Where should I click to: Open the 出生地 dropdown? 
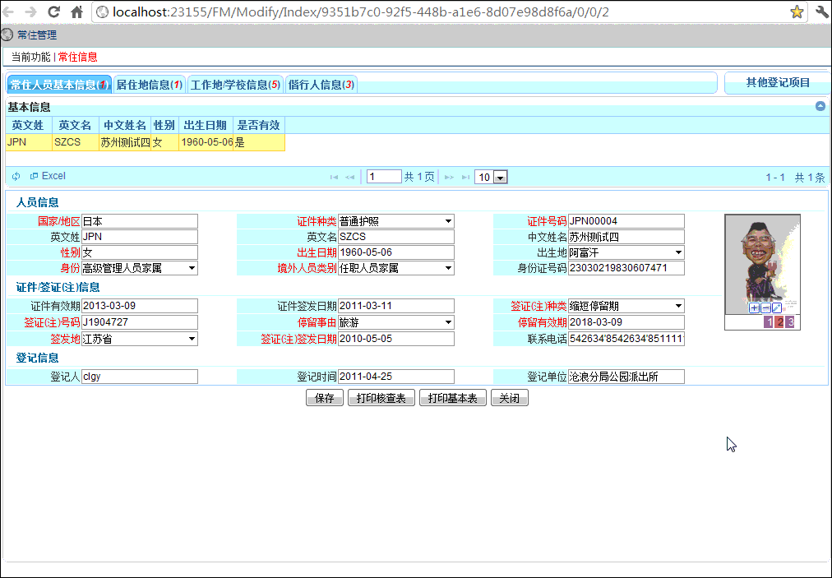[x=626, y=252]
